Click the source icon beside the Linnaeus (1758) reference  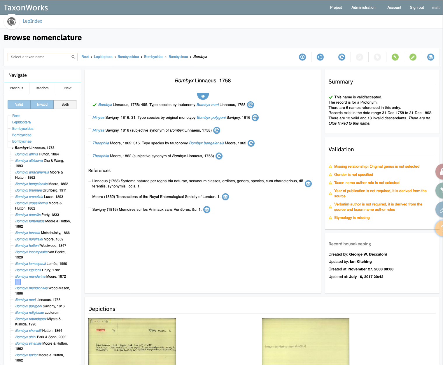coord(308,184)
